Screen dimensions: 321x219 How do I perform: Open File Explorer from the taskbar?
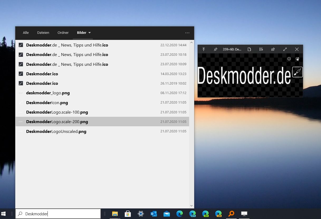[115, 214]
